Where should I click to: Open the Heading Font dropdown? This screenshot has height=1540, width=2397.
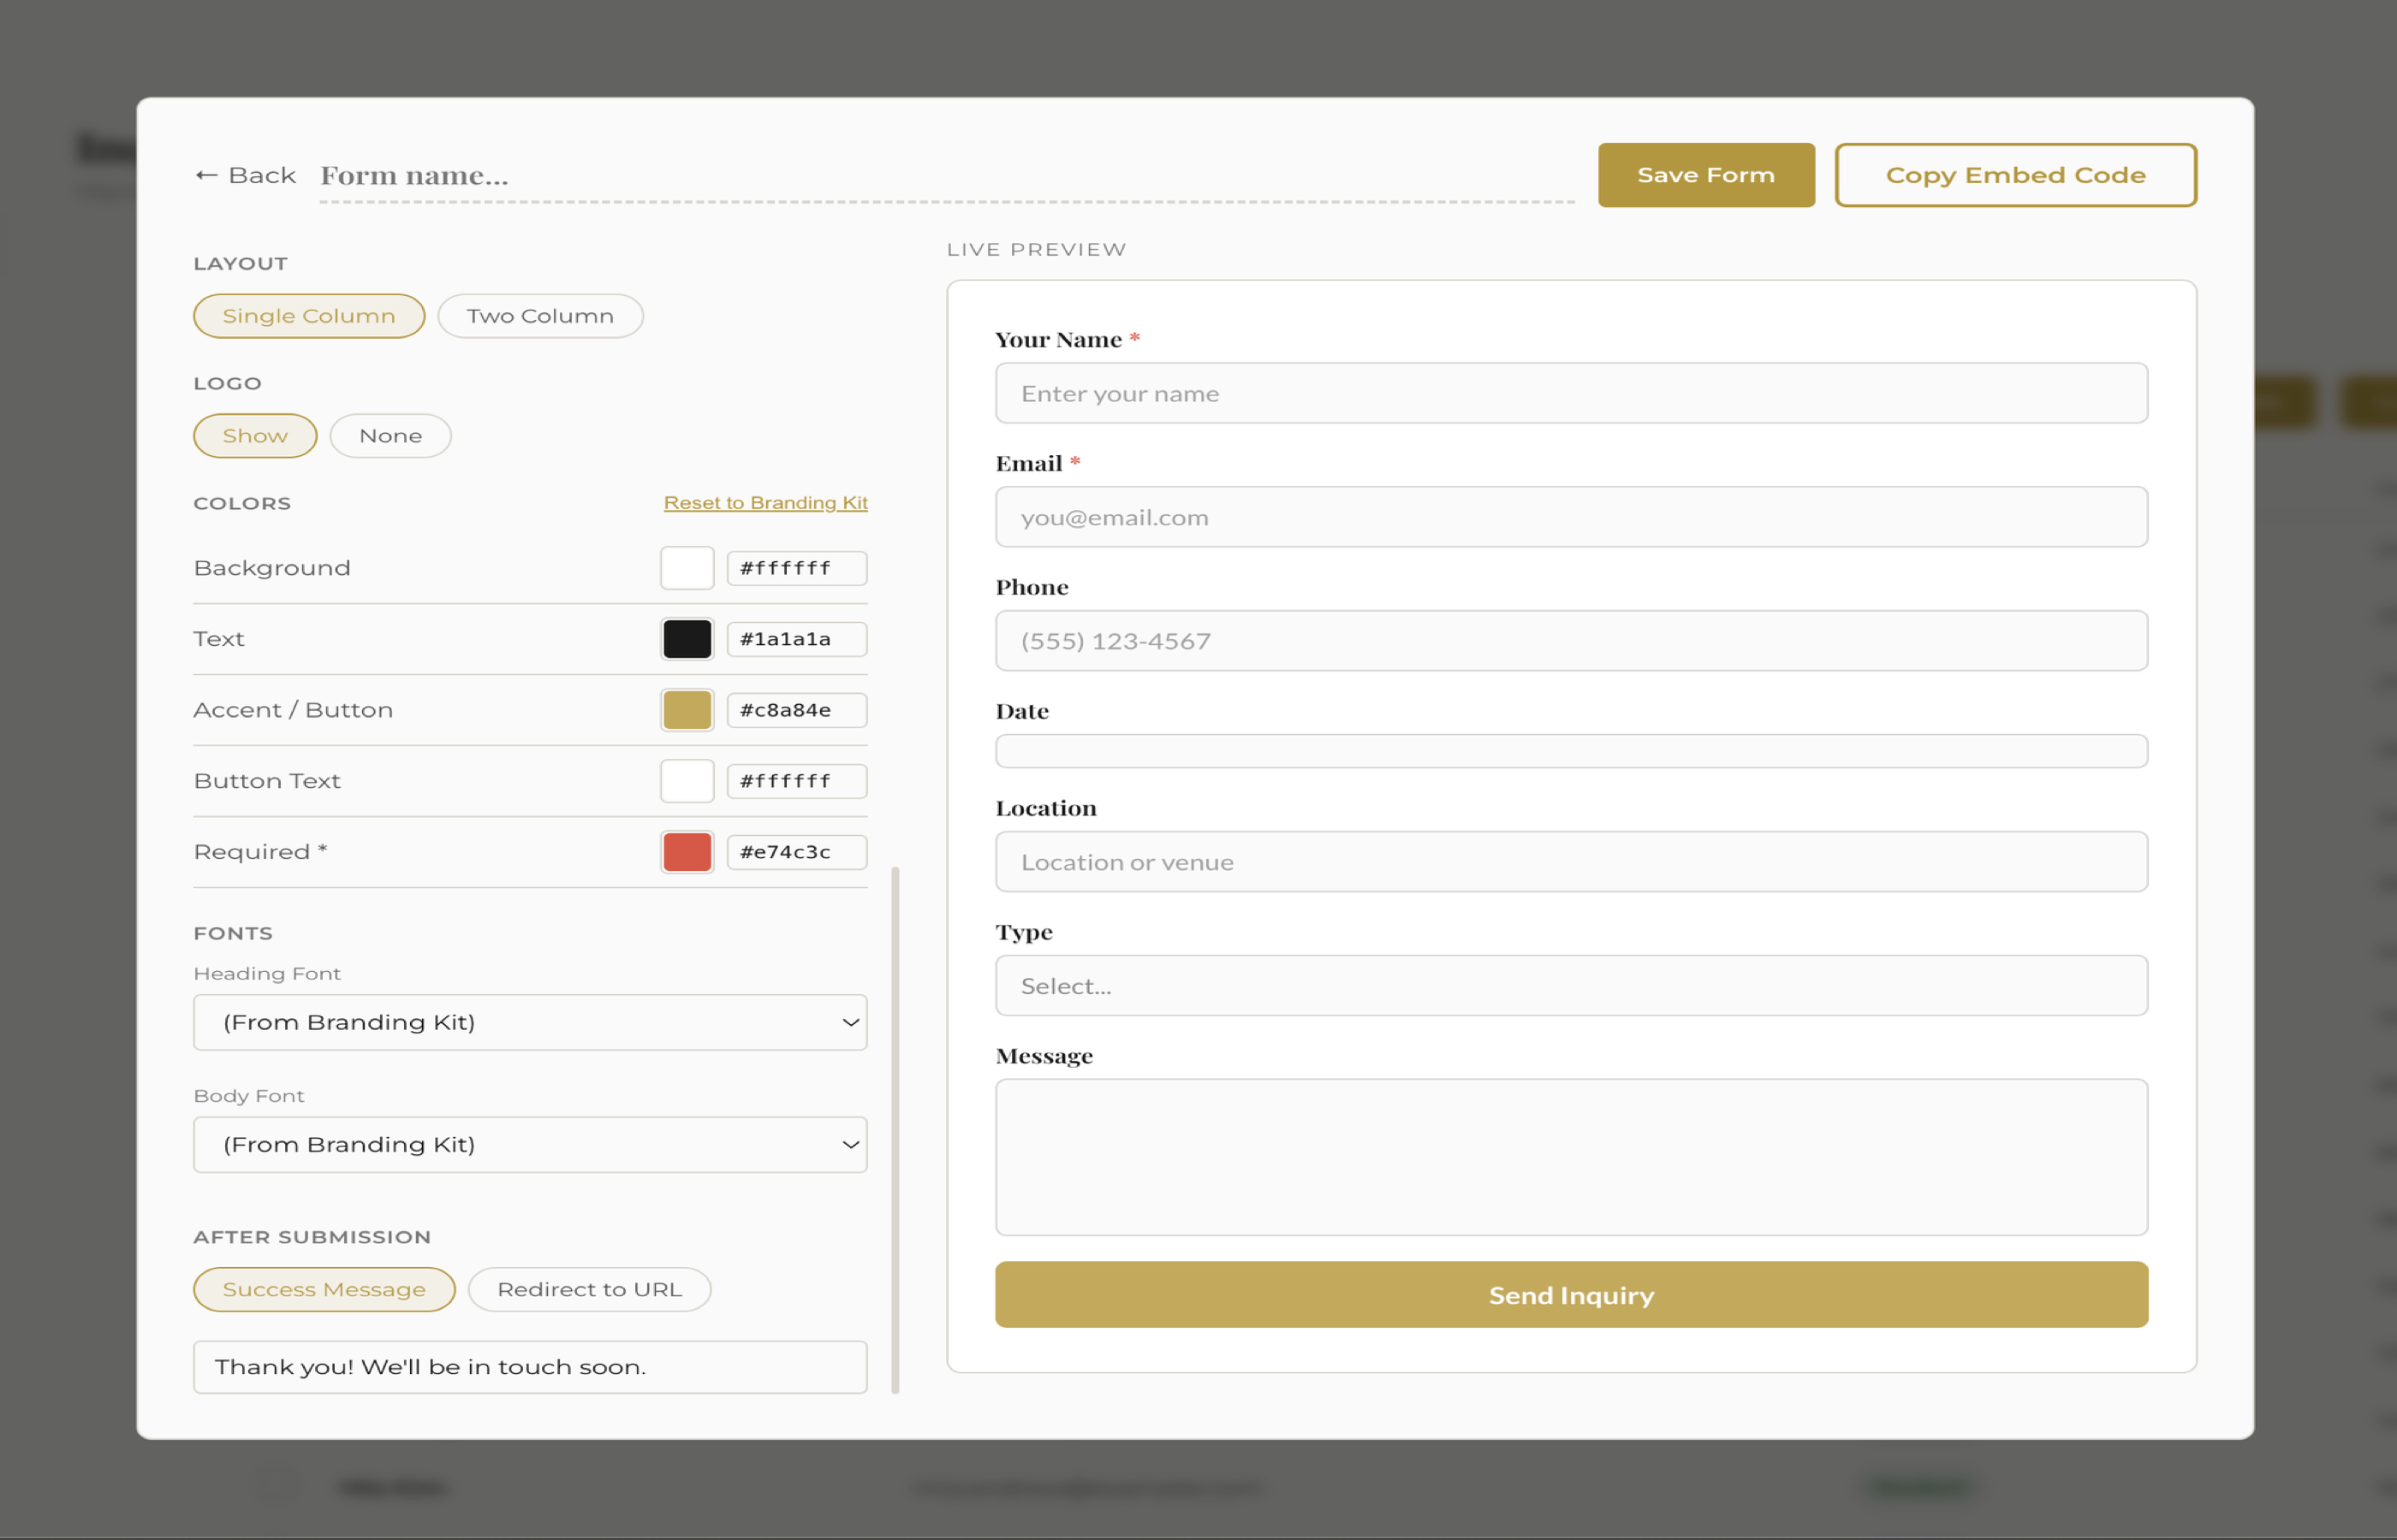click(x=529, y=1022)
